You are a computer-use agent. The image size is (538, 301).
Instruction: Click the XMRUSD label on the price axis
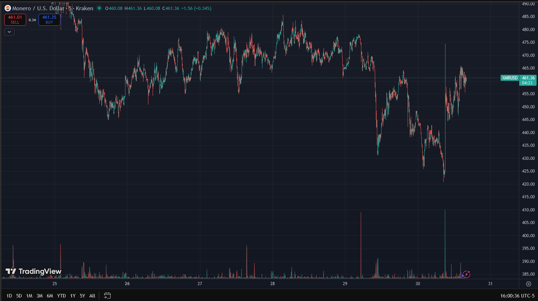pyautogui.click(x=510, y=78)
